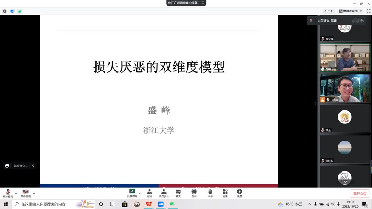Click the Leave Meeting (离开会议) button
Screen dimensions: 372x209
click(x=360, y=194)
